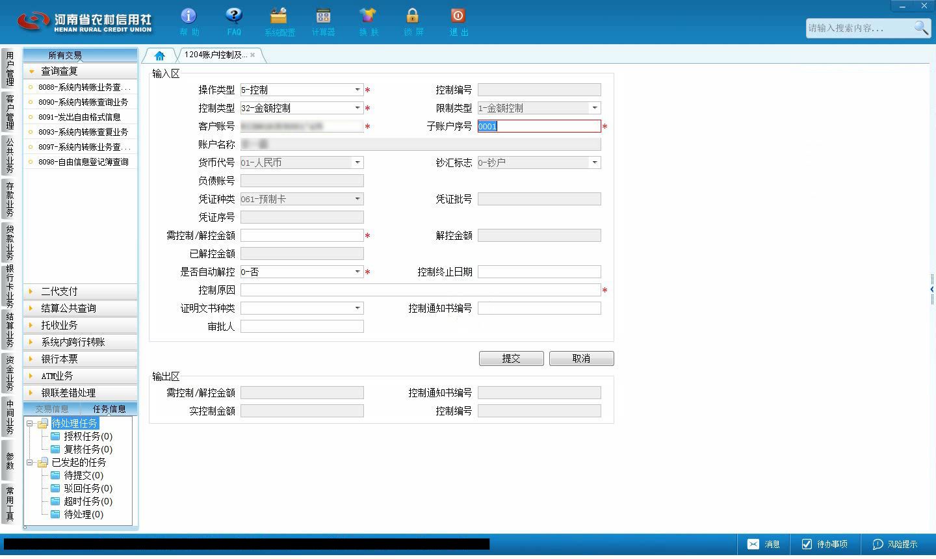Expand the 二代支付 section

point(81,291)
